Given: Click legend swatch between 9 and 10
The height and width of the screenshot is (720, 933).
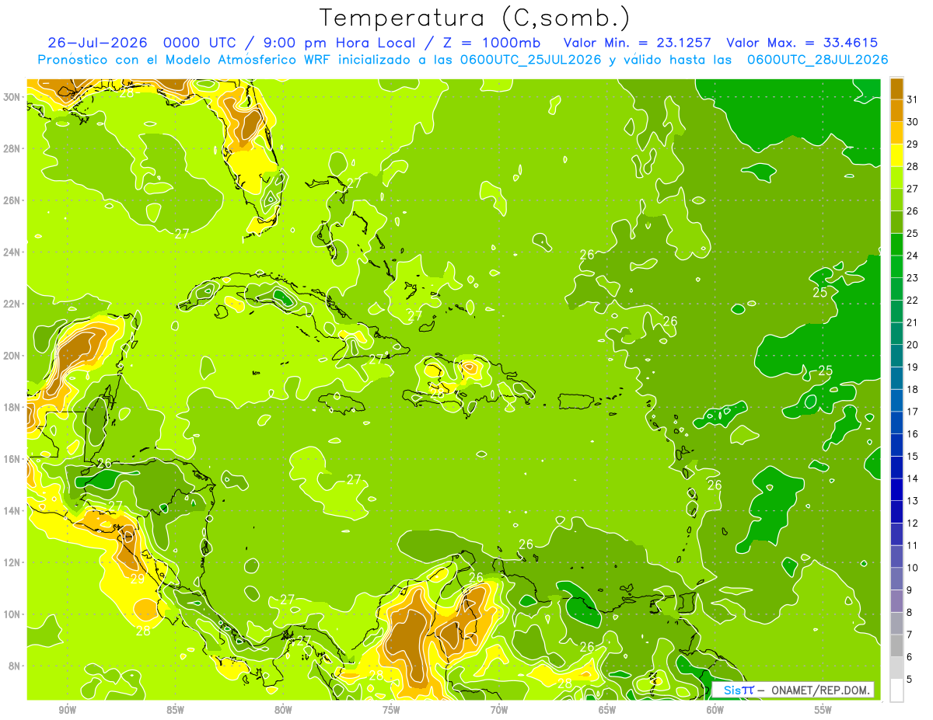Looking at the screenshot, I should (896, 579).
